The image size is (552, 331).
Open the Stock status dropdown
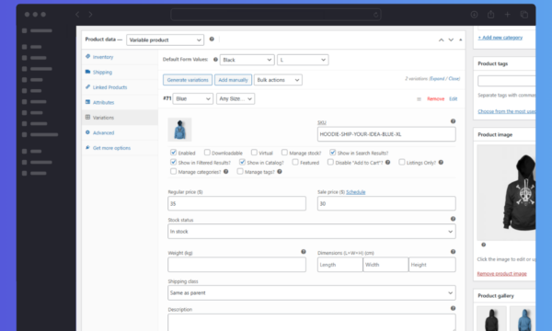(x=312, y=232)
